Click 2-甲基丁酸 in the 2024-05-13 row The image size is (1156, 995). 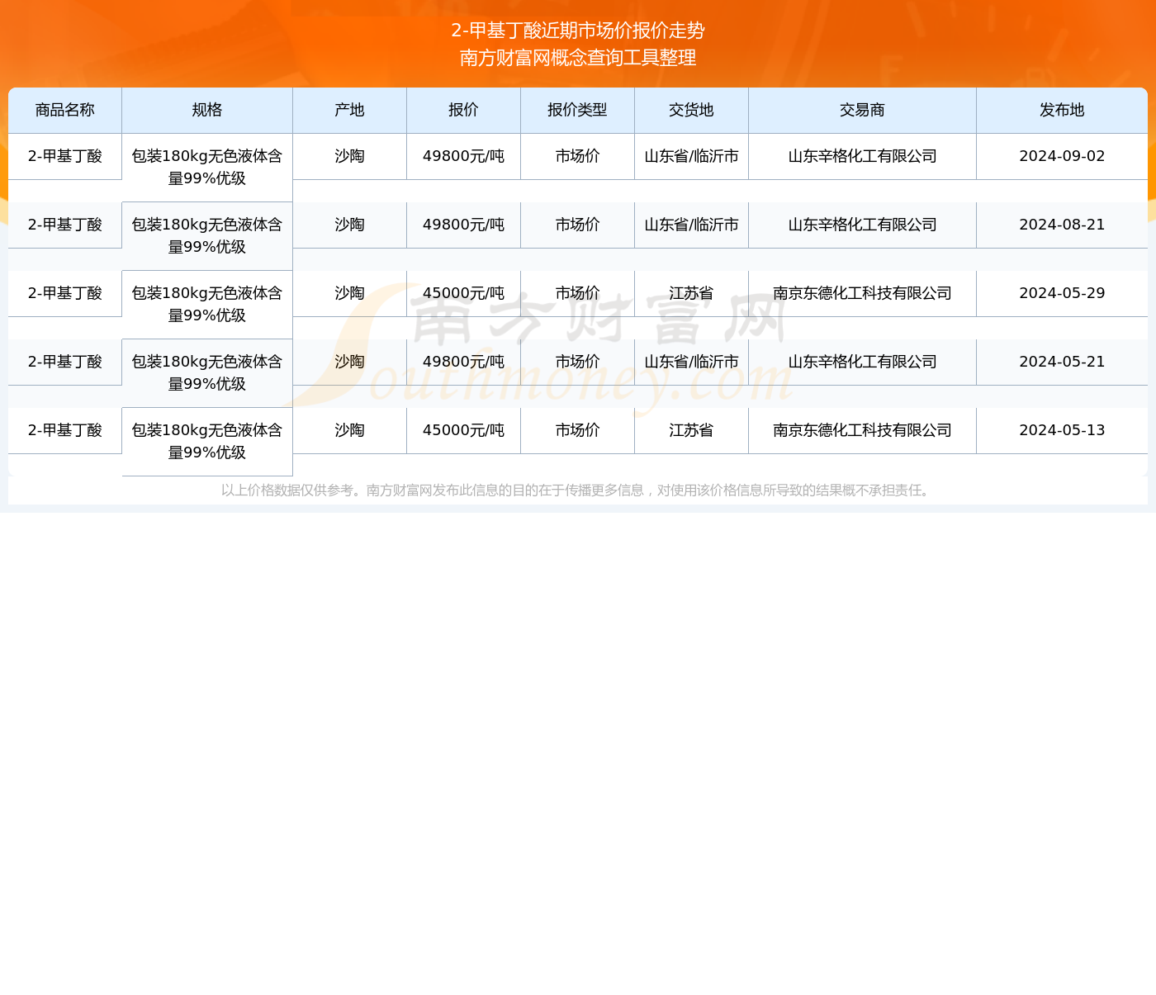tap(65, 430)
